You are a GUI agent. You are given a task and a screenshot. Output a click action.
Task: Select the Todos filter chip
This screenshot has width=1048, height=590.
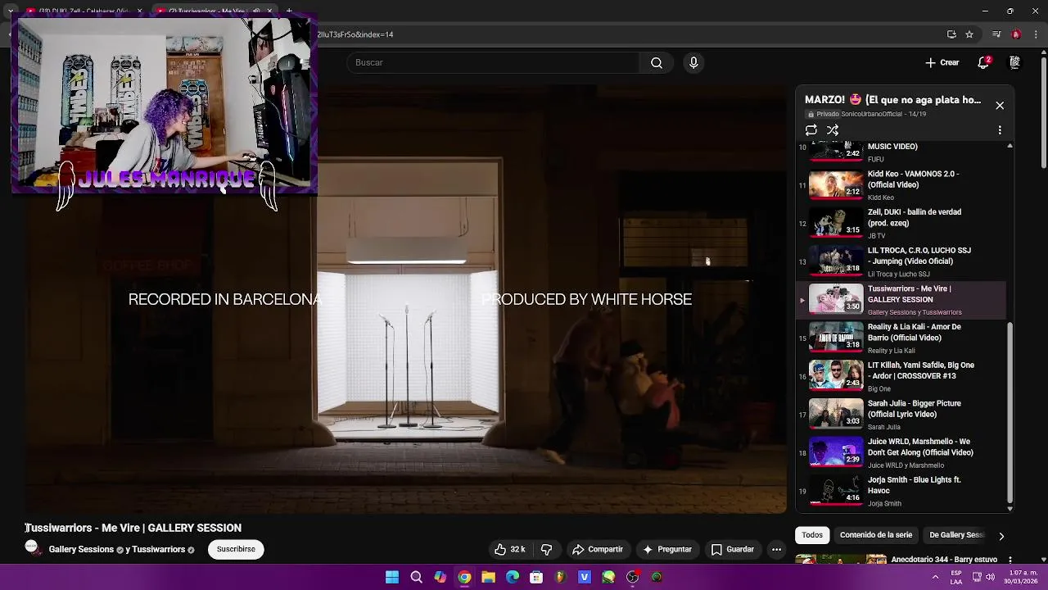812,535
